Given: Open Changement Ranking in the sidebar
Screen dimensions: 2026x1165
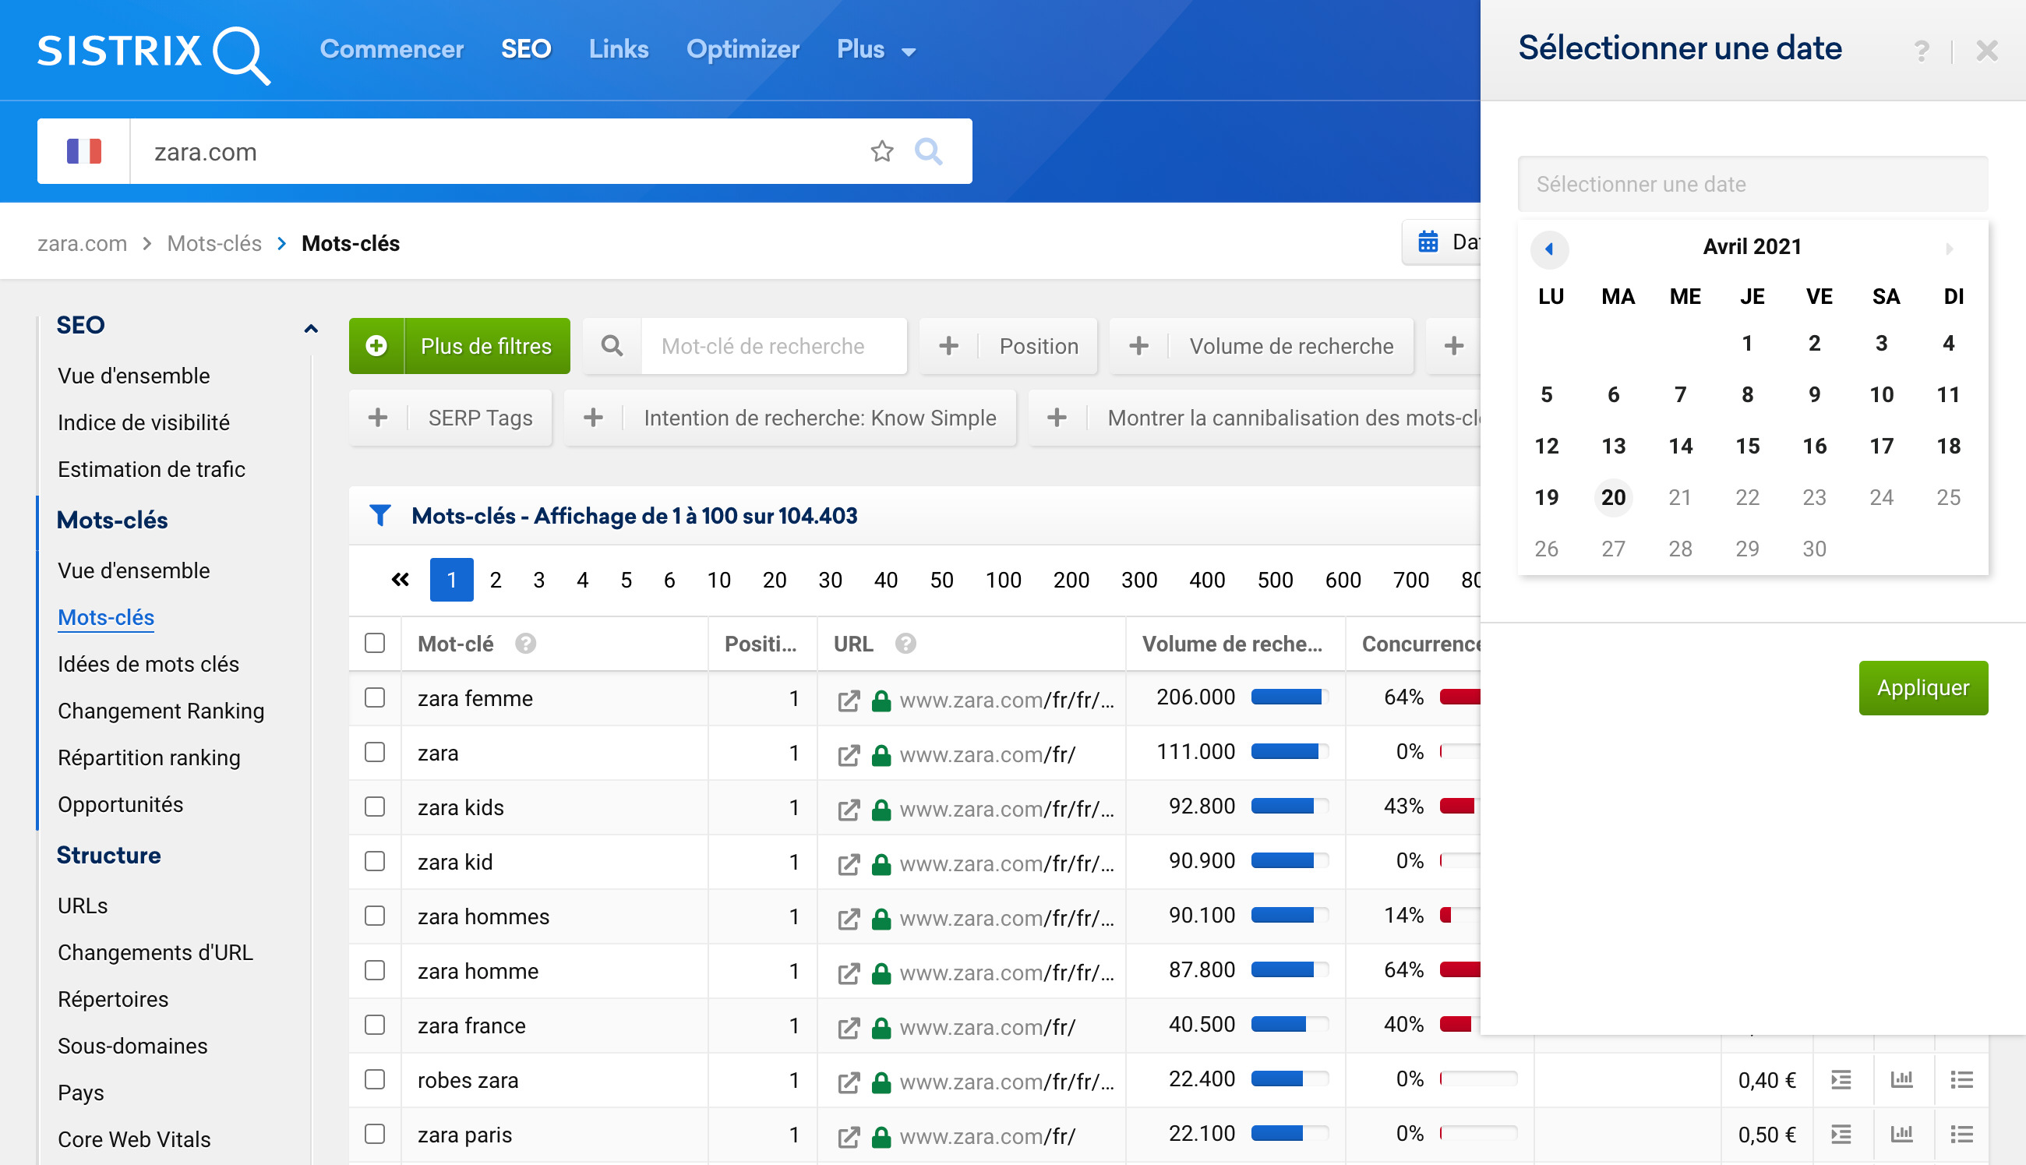Looking at the screenshot, I should 161,711.
